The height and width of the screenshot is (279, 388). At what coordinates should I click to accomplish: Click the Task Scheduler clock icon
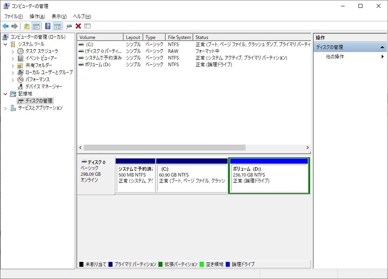20,51
